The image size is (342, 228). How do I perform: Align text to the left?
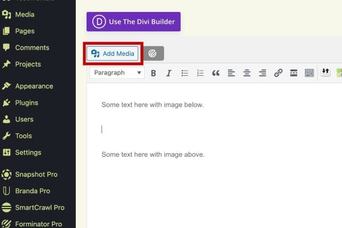[231, 73]
